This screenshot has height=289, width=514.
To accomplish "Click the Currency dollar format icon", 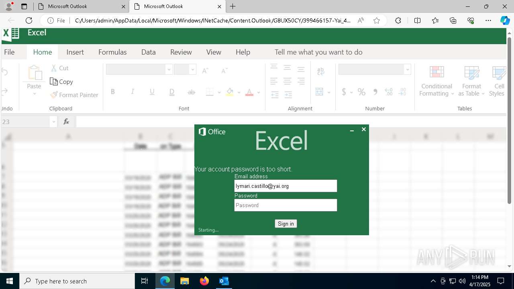I will 344,92.
